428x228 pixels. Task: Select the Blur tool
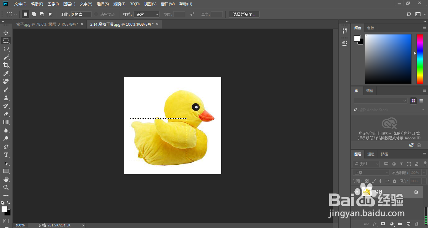[x=6, y=130]
